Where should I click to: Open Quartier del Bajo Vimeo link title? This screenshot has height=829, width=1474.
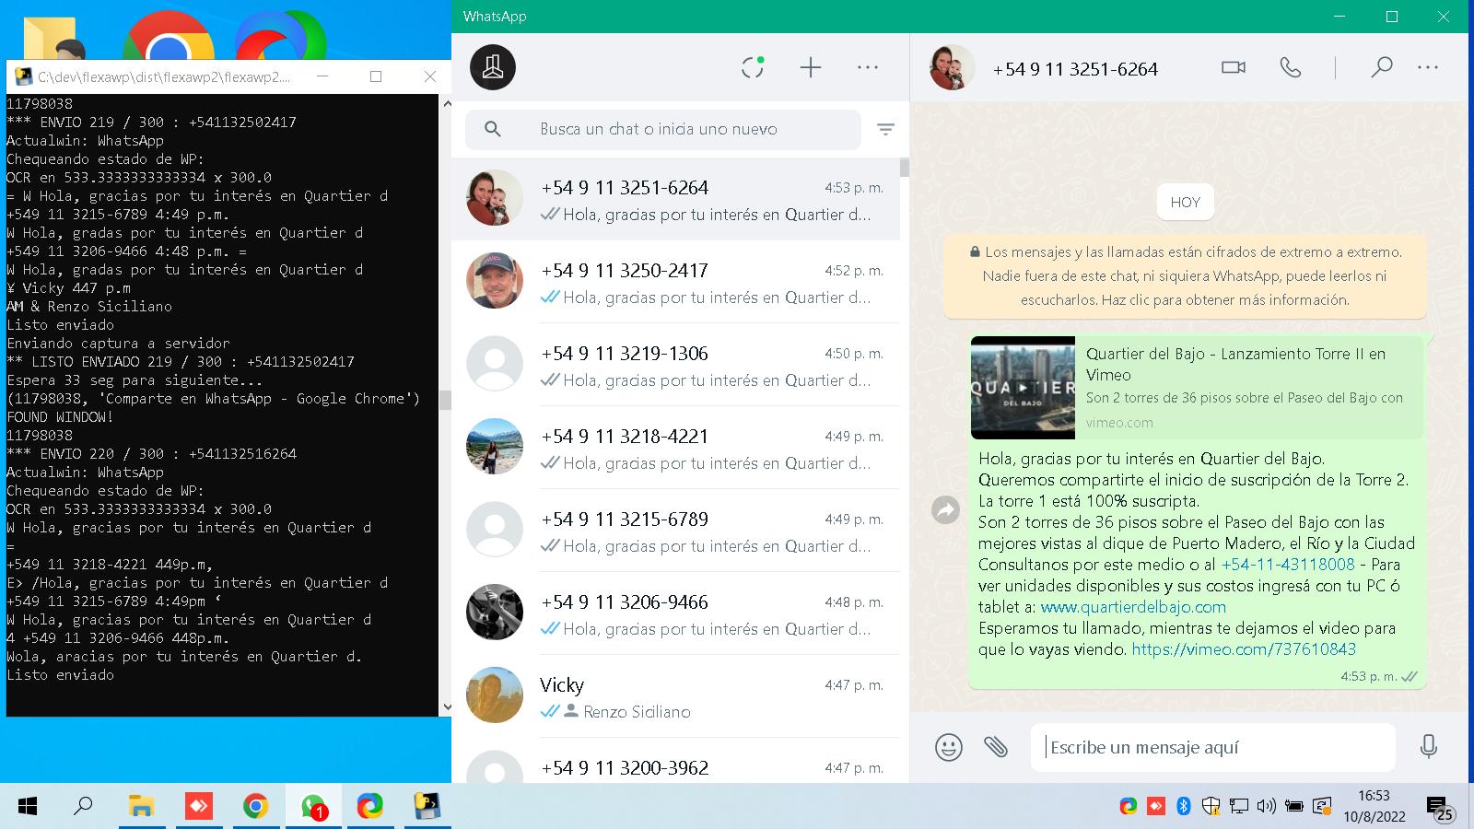pyautogui.click(x=1235, y=364)
